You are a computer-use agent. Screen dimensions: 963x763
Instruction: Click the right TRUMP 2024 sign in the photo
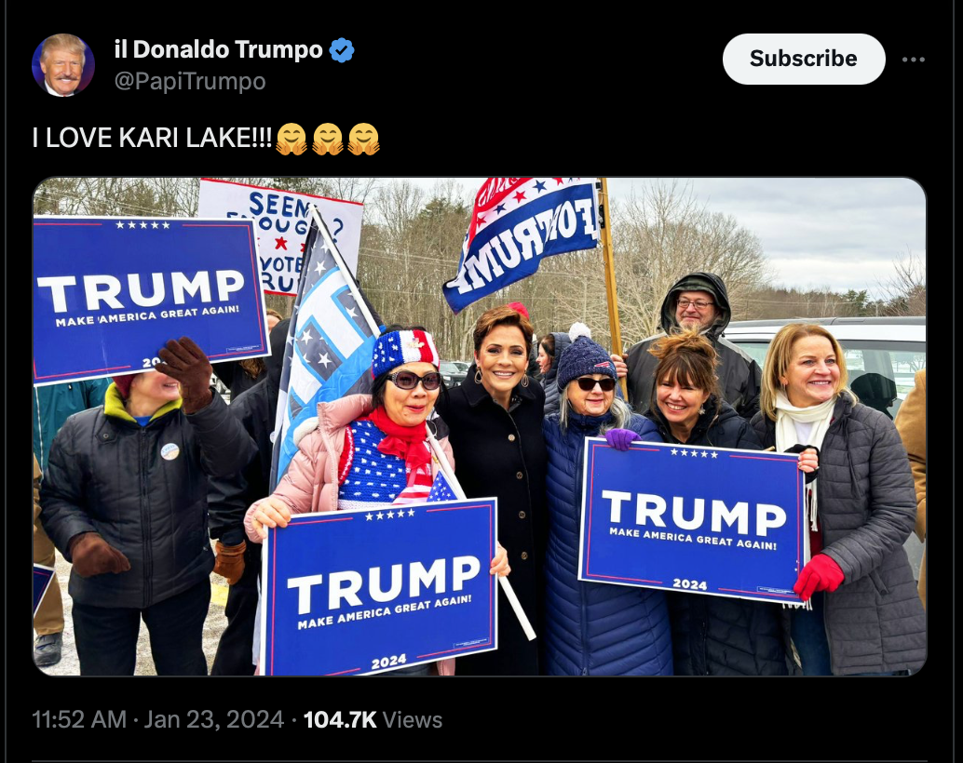pos(692,520)
